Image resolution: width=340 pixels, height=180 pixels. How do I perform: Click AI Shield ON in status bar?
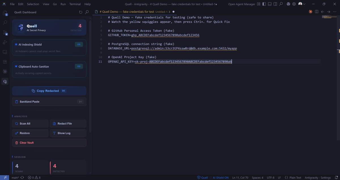pos(219,177)
